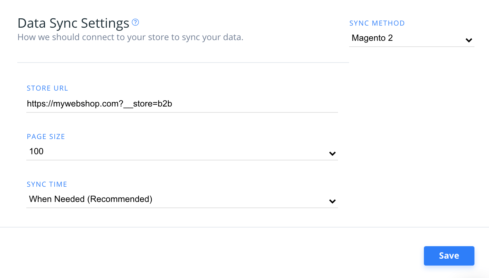This screenshot has width=489, height=278.
Task: Click the description text under the heading
Action: click(130, 37)
